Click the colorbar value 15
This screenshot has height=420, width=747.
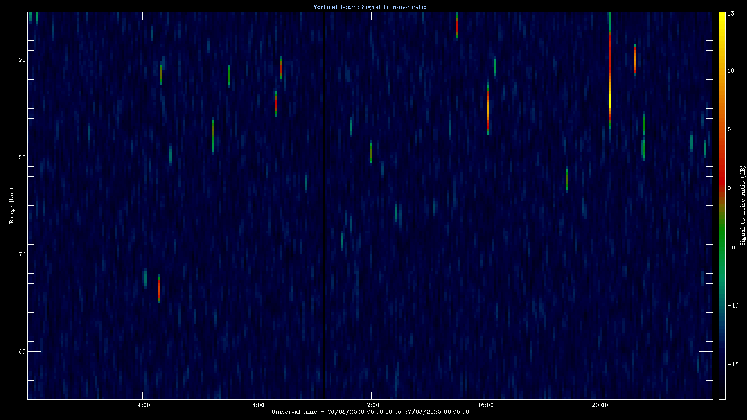coord(731,14)
